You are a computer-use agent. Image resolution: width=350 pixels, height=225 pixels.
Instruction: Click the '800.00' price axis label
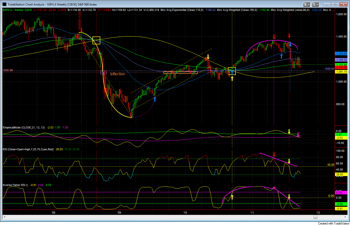coord(340,104)
